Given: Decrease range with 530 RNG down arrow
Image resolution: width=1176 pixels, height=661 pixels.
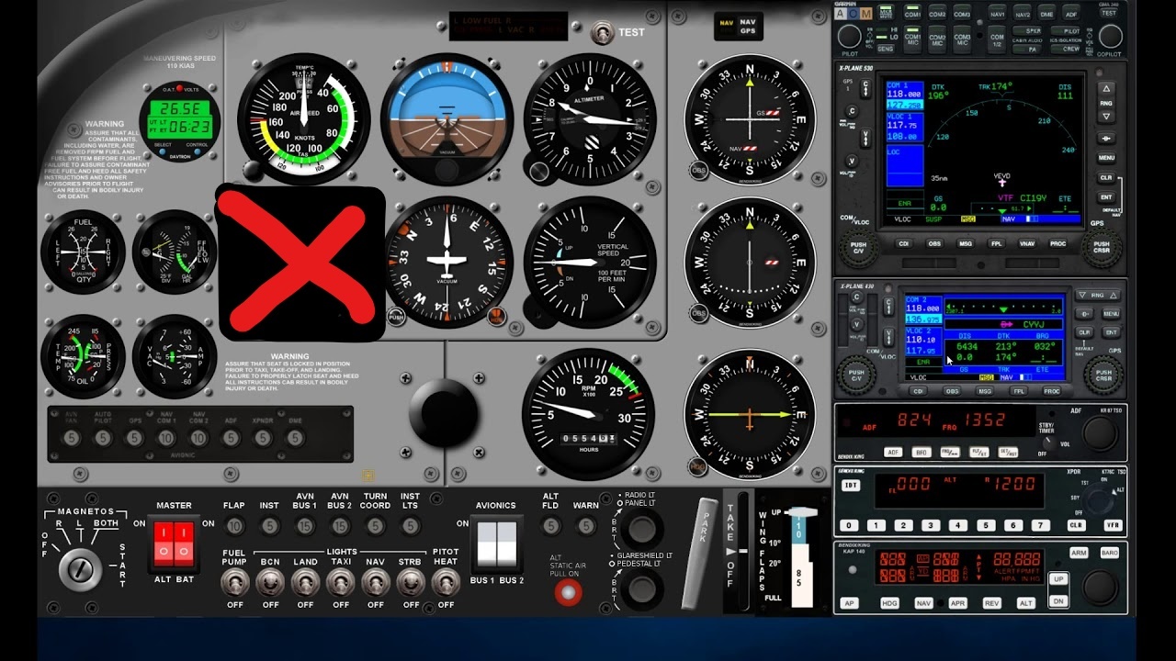Looking at the screenshot, I should coord(1106,117).
